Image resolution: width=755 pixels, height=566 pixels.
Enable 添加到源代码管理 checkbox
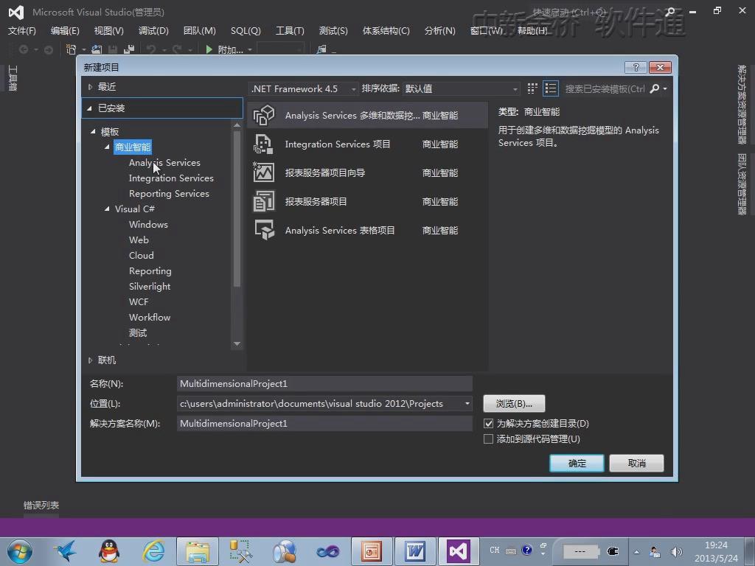click(488, 439)
